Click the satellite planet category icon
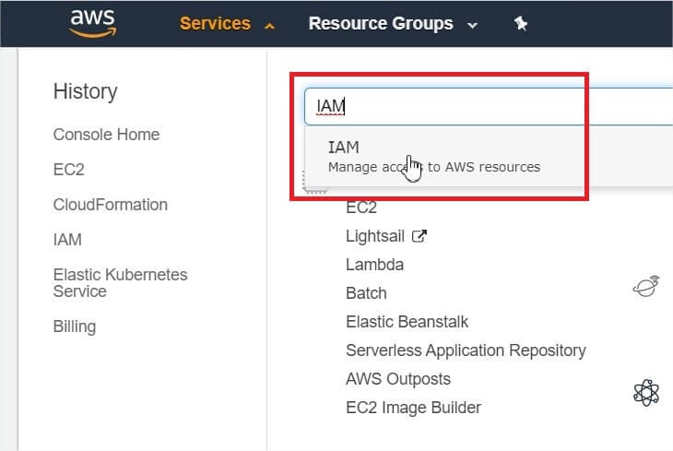 (x=645, y=288)
